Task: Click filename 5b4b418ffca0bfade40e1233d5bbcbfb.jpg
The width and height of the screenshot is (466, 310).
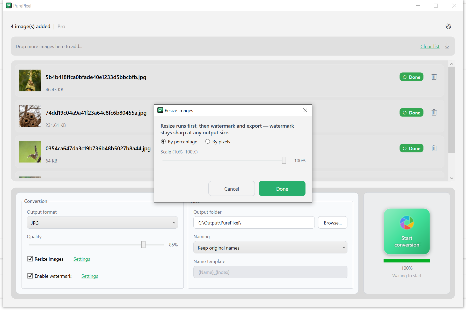Action: click(x=96, y=77)
